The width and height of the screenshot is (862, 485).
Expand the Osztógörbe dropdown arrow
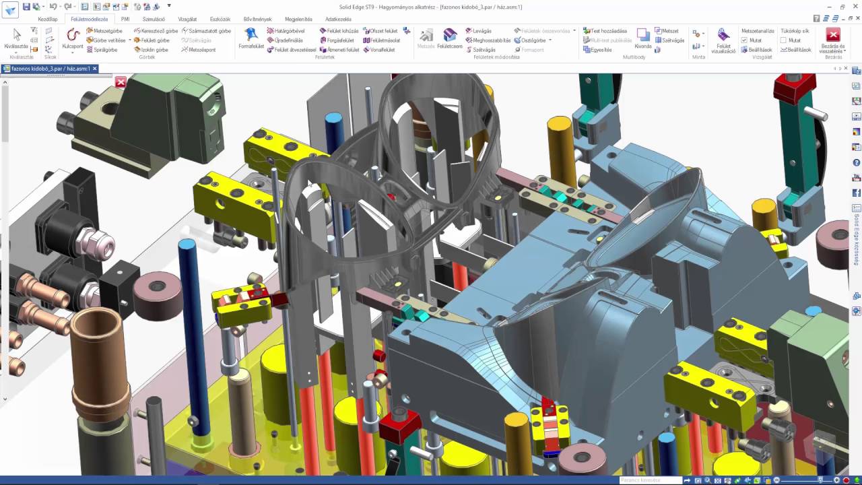[550, 40]
